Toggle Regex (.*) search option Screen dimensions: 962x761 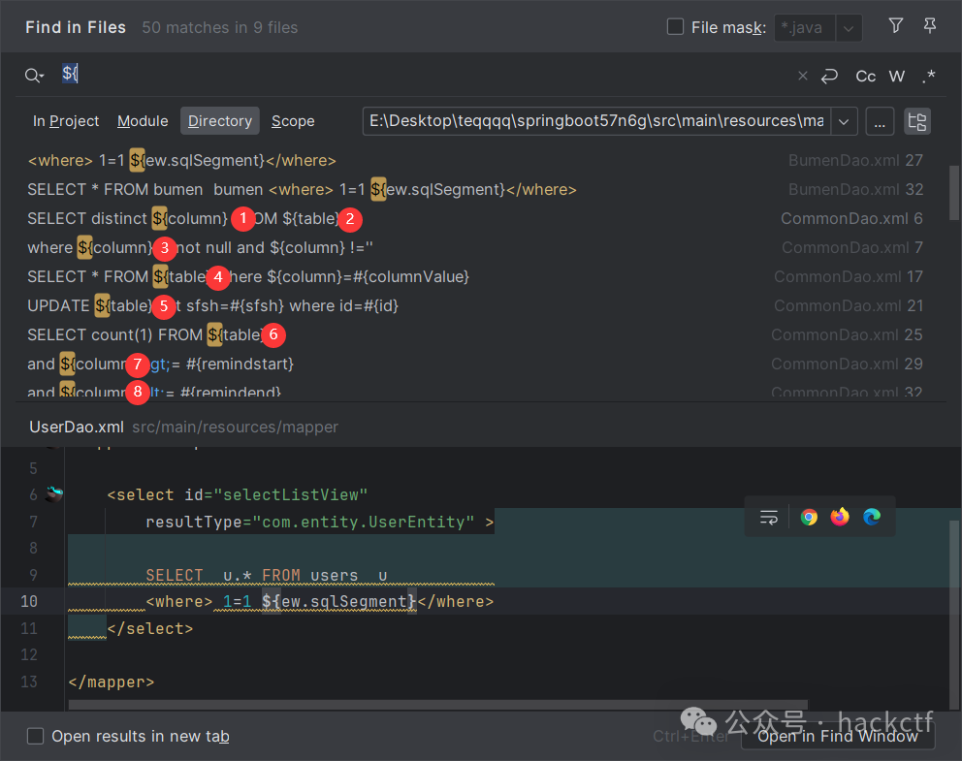[x=929, y=76]
